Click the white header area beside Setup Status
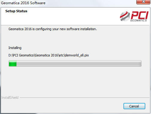The width and height of the screenshot is (151, 114). [70, 16]
